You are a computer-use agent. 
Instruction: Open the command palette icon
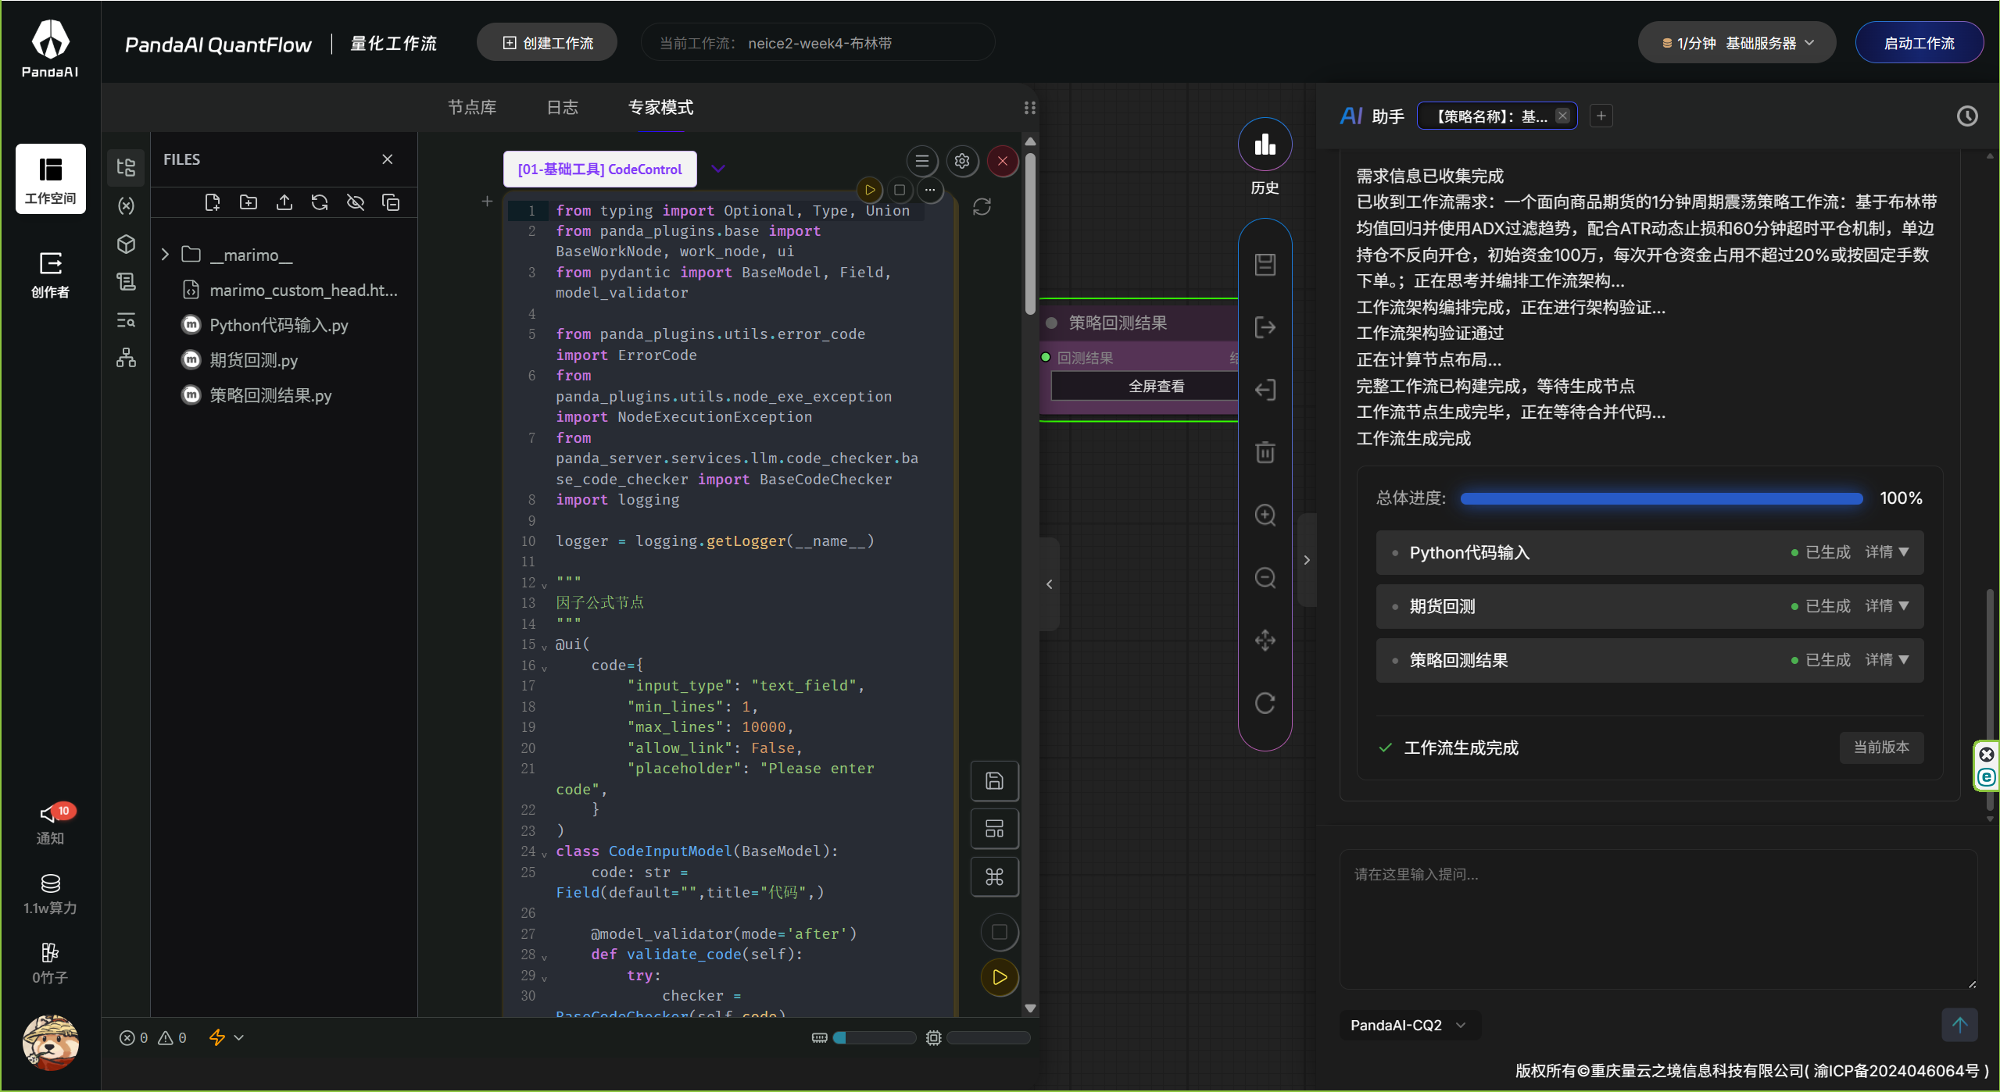[x=994, y=877]
